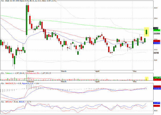The image size is (161, 115).
Task: Select 'April' label under the price chart
Action: point(97,71)
